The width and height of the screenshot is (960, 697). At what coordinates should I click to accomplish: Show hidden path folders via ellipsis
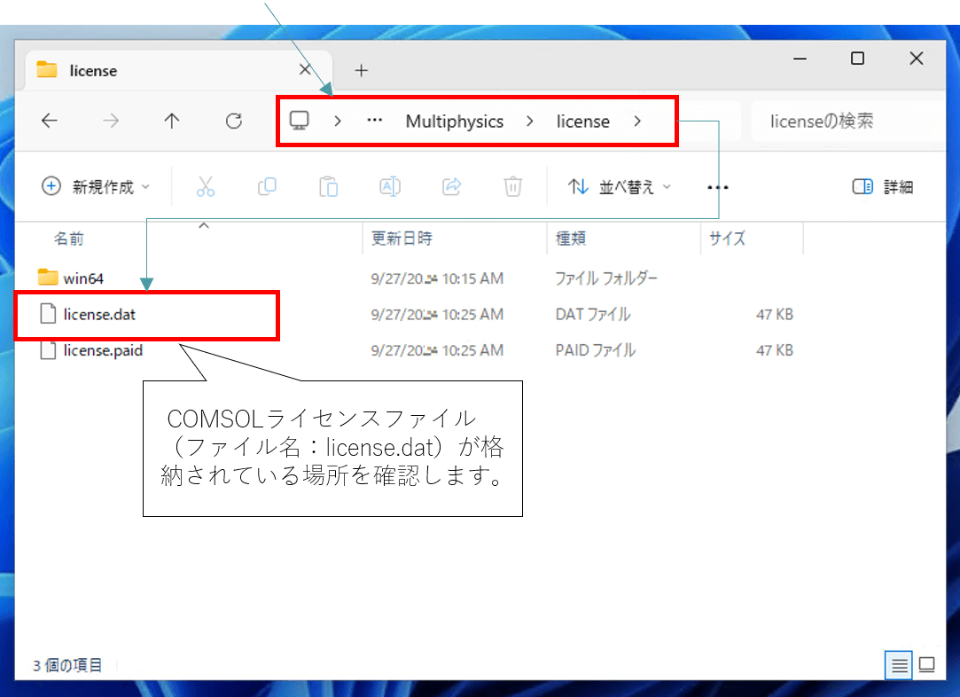pyautogui.click(x=375, y=120)
